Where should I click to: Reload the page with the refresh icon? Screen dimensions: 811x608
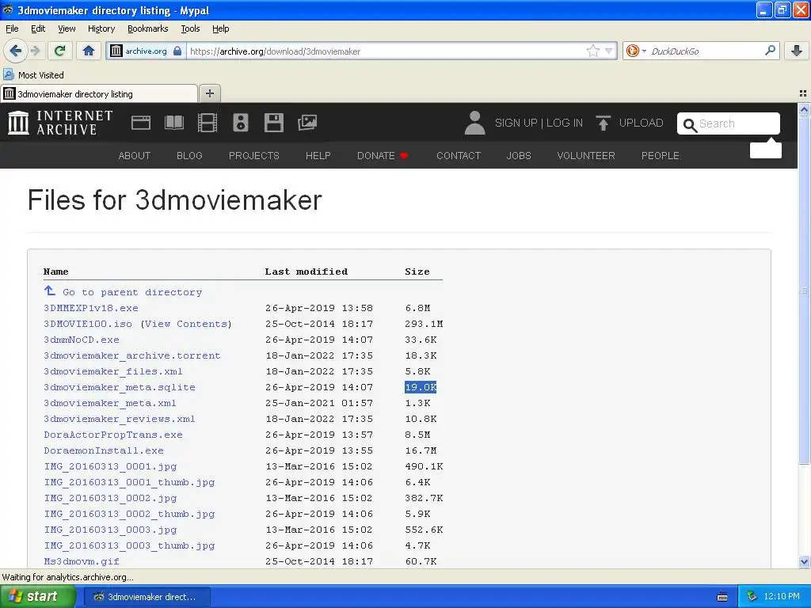tap(59, 51)
